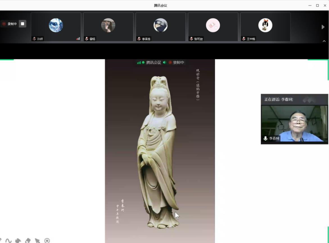
Task: Click the red 录制中 recording indicator
Action: tap(10, 24)
